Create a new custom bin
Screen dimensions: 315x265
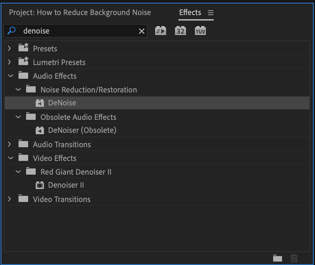tap(277, 258)
